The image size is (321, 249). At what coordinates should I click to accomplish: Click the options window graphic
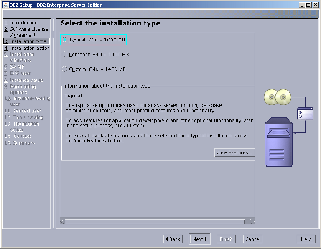pyautogui.click(x=305, y=114)
